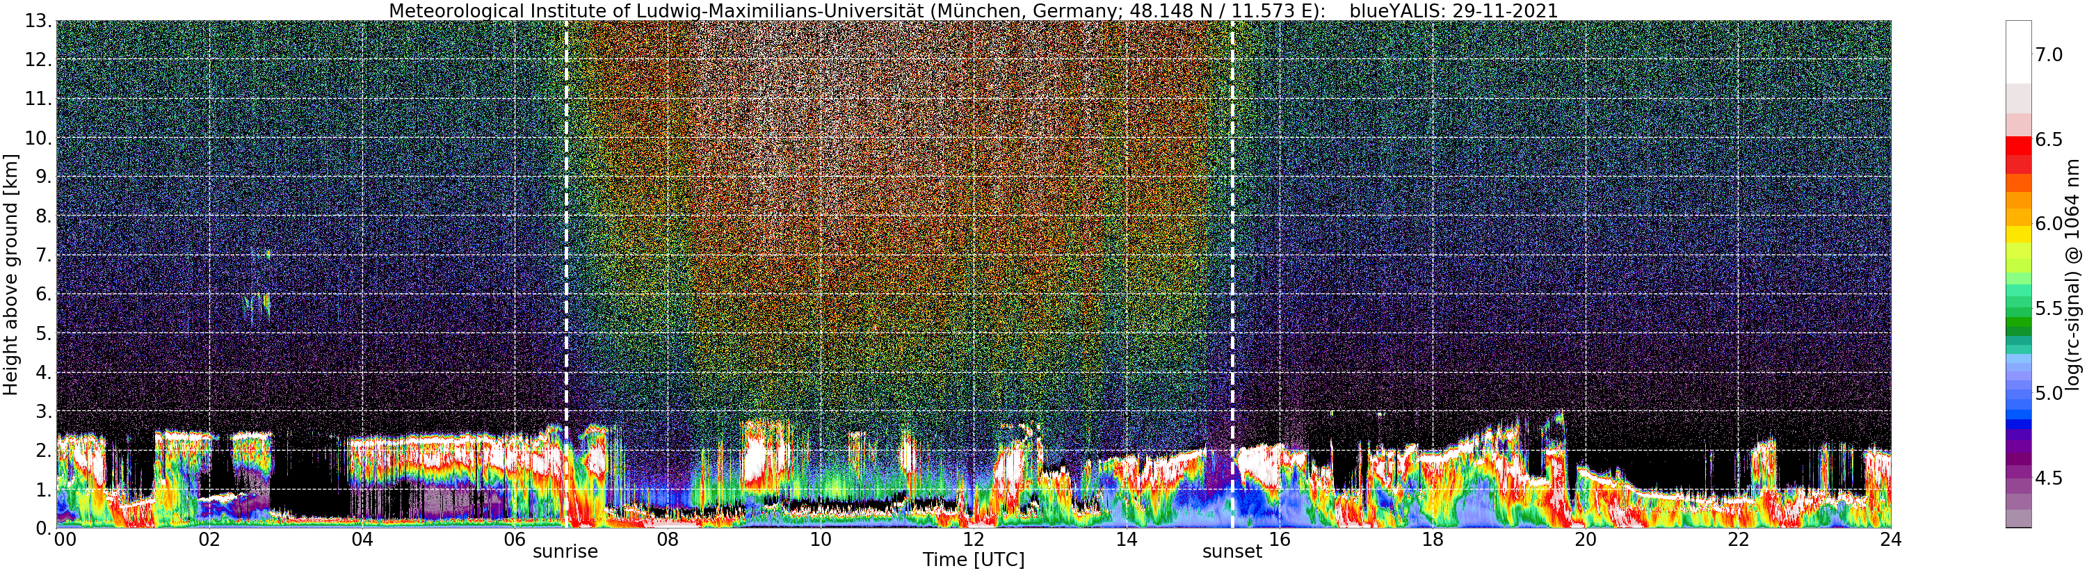
Task: Click the 'Time [UTC]' axis label
Action: (x=973, y=560)
